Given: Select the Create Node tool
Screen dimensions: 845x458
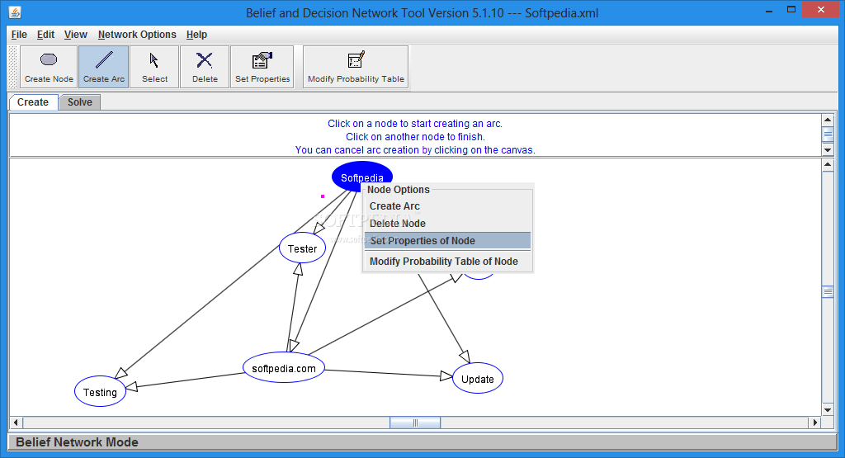Looking at the screenshot, I should point(49,67).
